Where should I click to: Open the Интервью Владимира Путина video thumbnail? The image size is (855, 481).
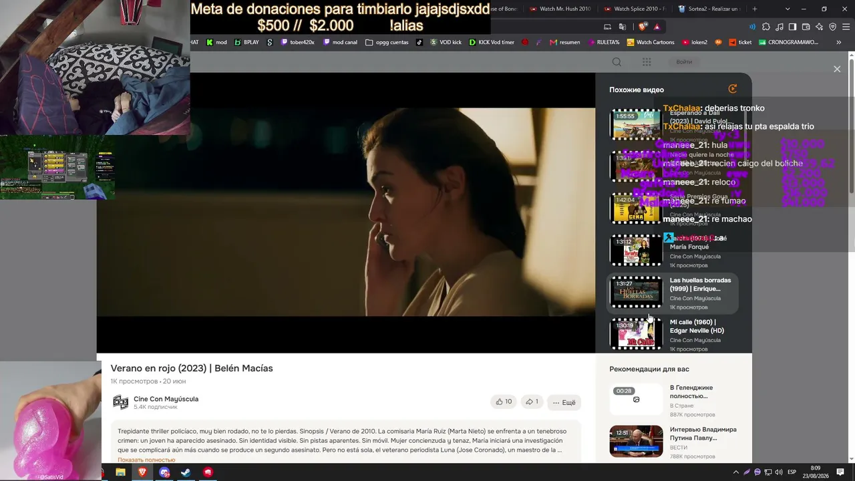tap(636, 441)
